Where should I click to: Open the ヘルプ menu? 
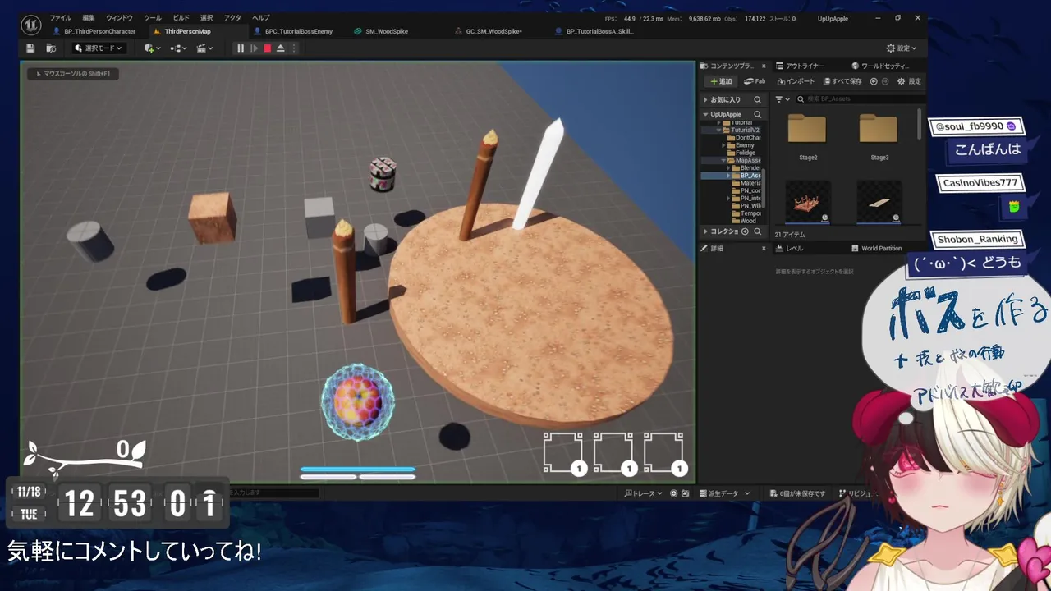pos(260,18)
